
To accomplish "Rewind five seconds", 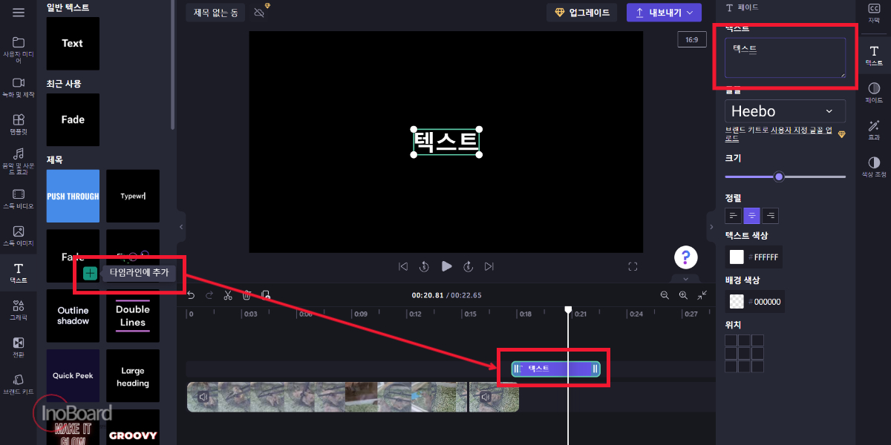I will tap(424, 266).
